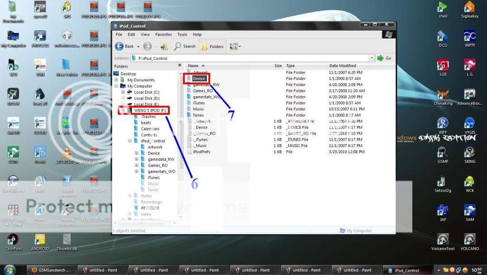Select the iPodPrefs file
This screenshot has width=487, height=275.
click(201, 152)
